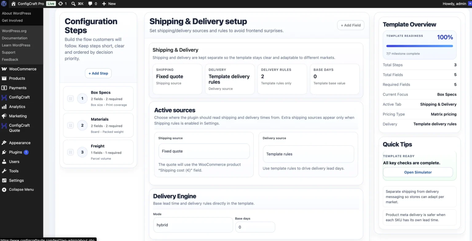Click the Add Step button
Image resolution: width=472 pixels, height=241 pixels.
point(98,73)
